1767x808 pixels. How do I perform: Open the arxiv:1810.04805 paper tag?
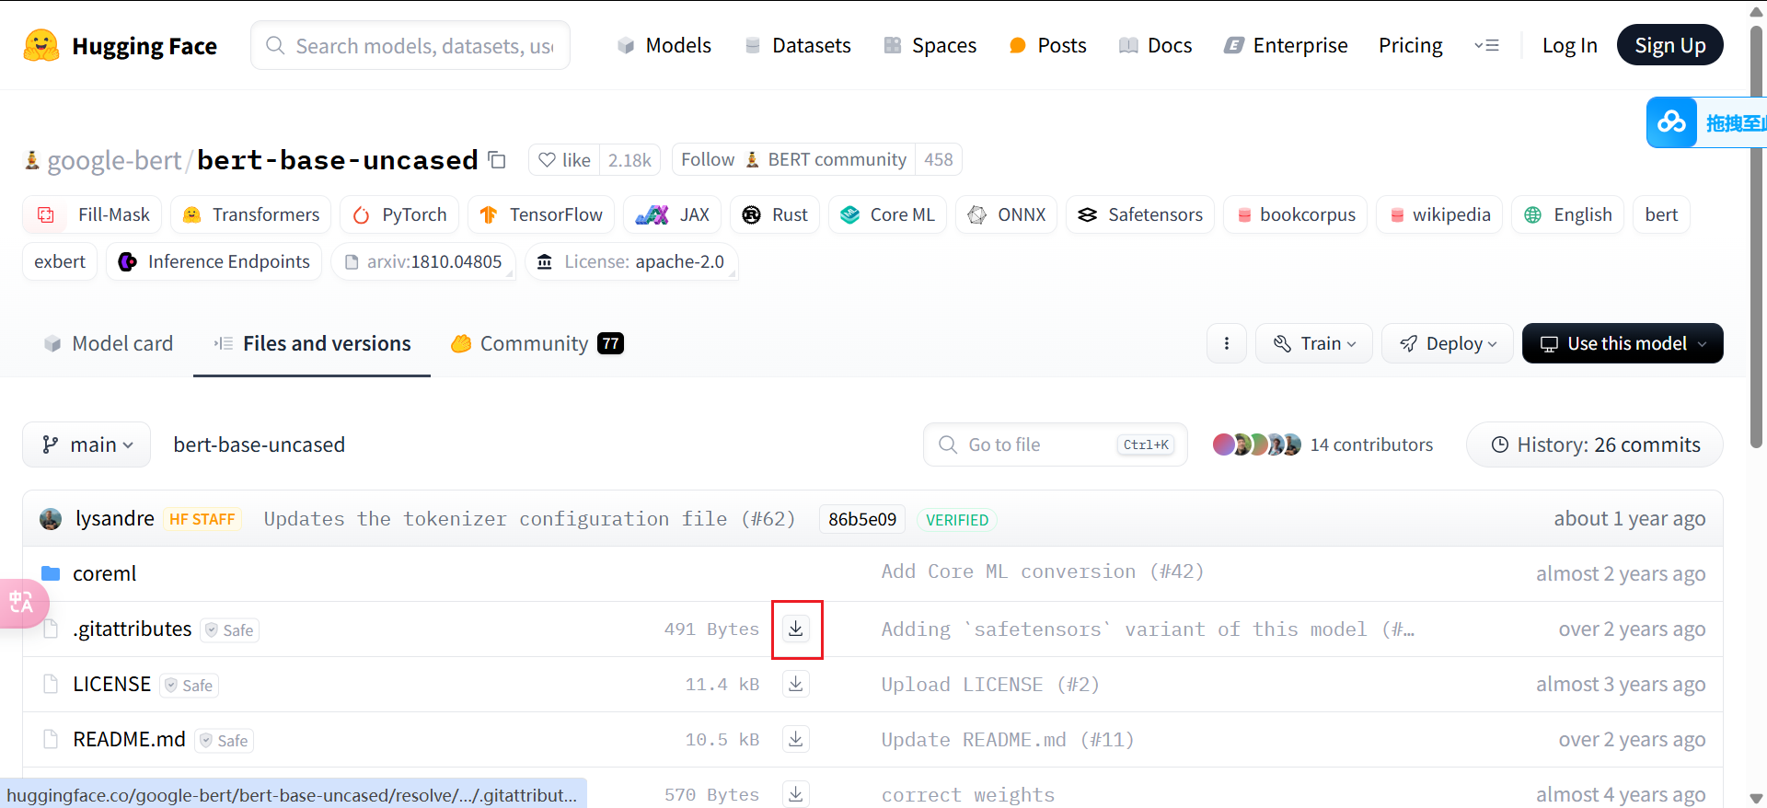(423, 261)
